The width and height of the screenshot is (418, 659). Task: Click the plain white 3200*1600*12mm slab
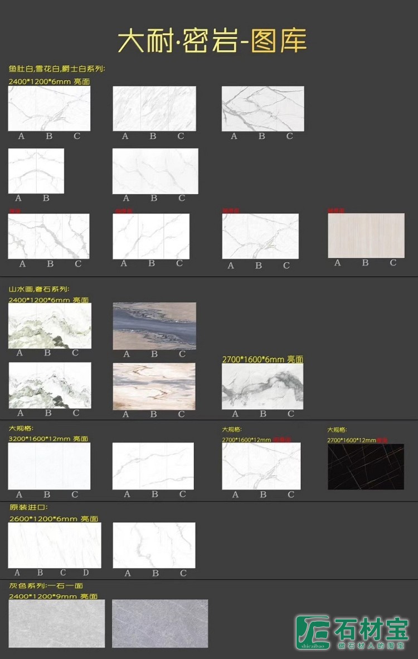[49, 466]
